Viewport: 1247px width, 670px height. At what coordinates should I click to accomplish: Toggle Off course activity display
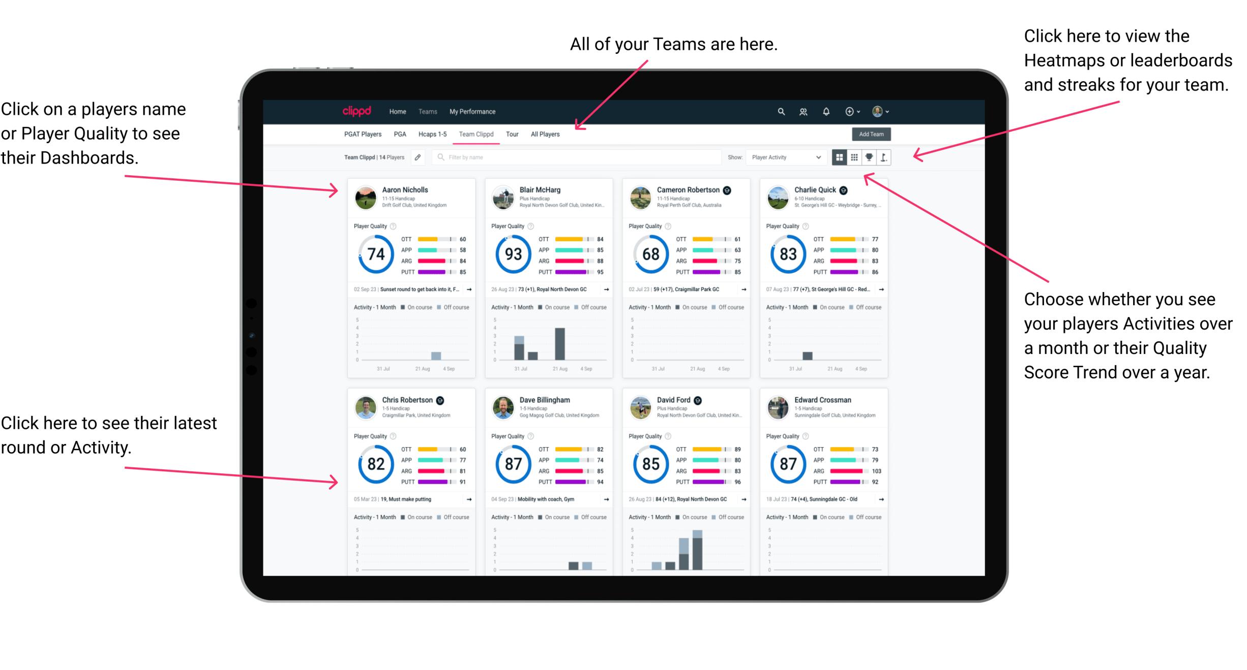(459, 307)
